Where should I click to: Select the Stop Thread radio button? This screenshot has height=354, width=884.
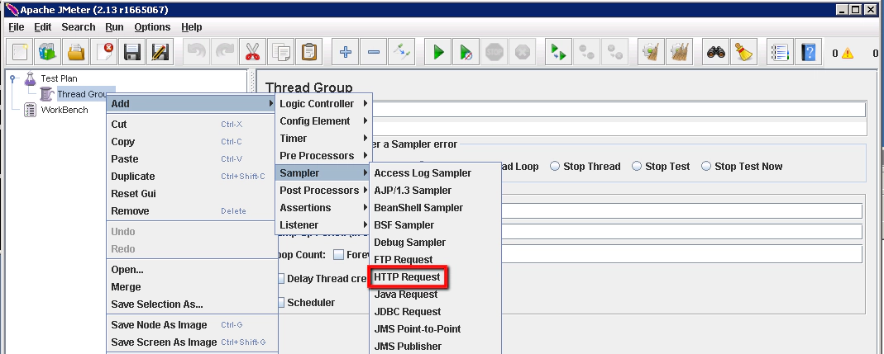555,166
